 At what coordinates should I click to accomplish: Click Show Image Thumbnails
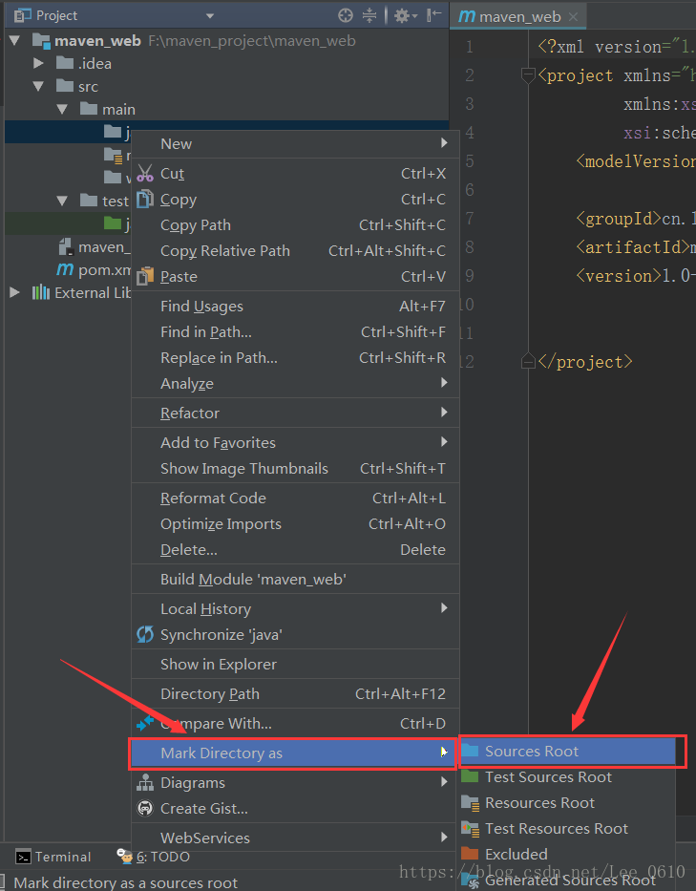click(295, 468)
